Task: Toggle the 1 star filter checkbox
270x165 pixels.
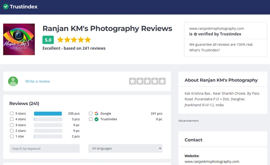Action: [12, 136]
